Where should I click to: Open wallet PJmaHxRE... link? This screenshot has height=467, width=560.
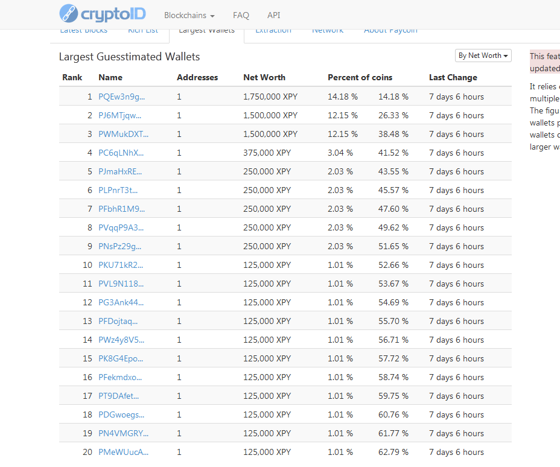[x=120, y=172]
